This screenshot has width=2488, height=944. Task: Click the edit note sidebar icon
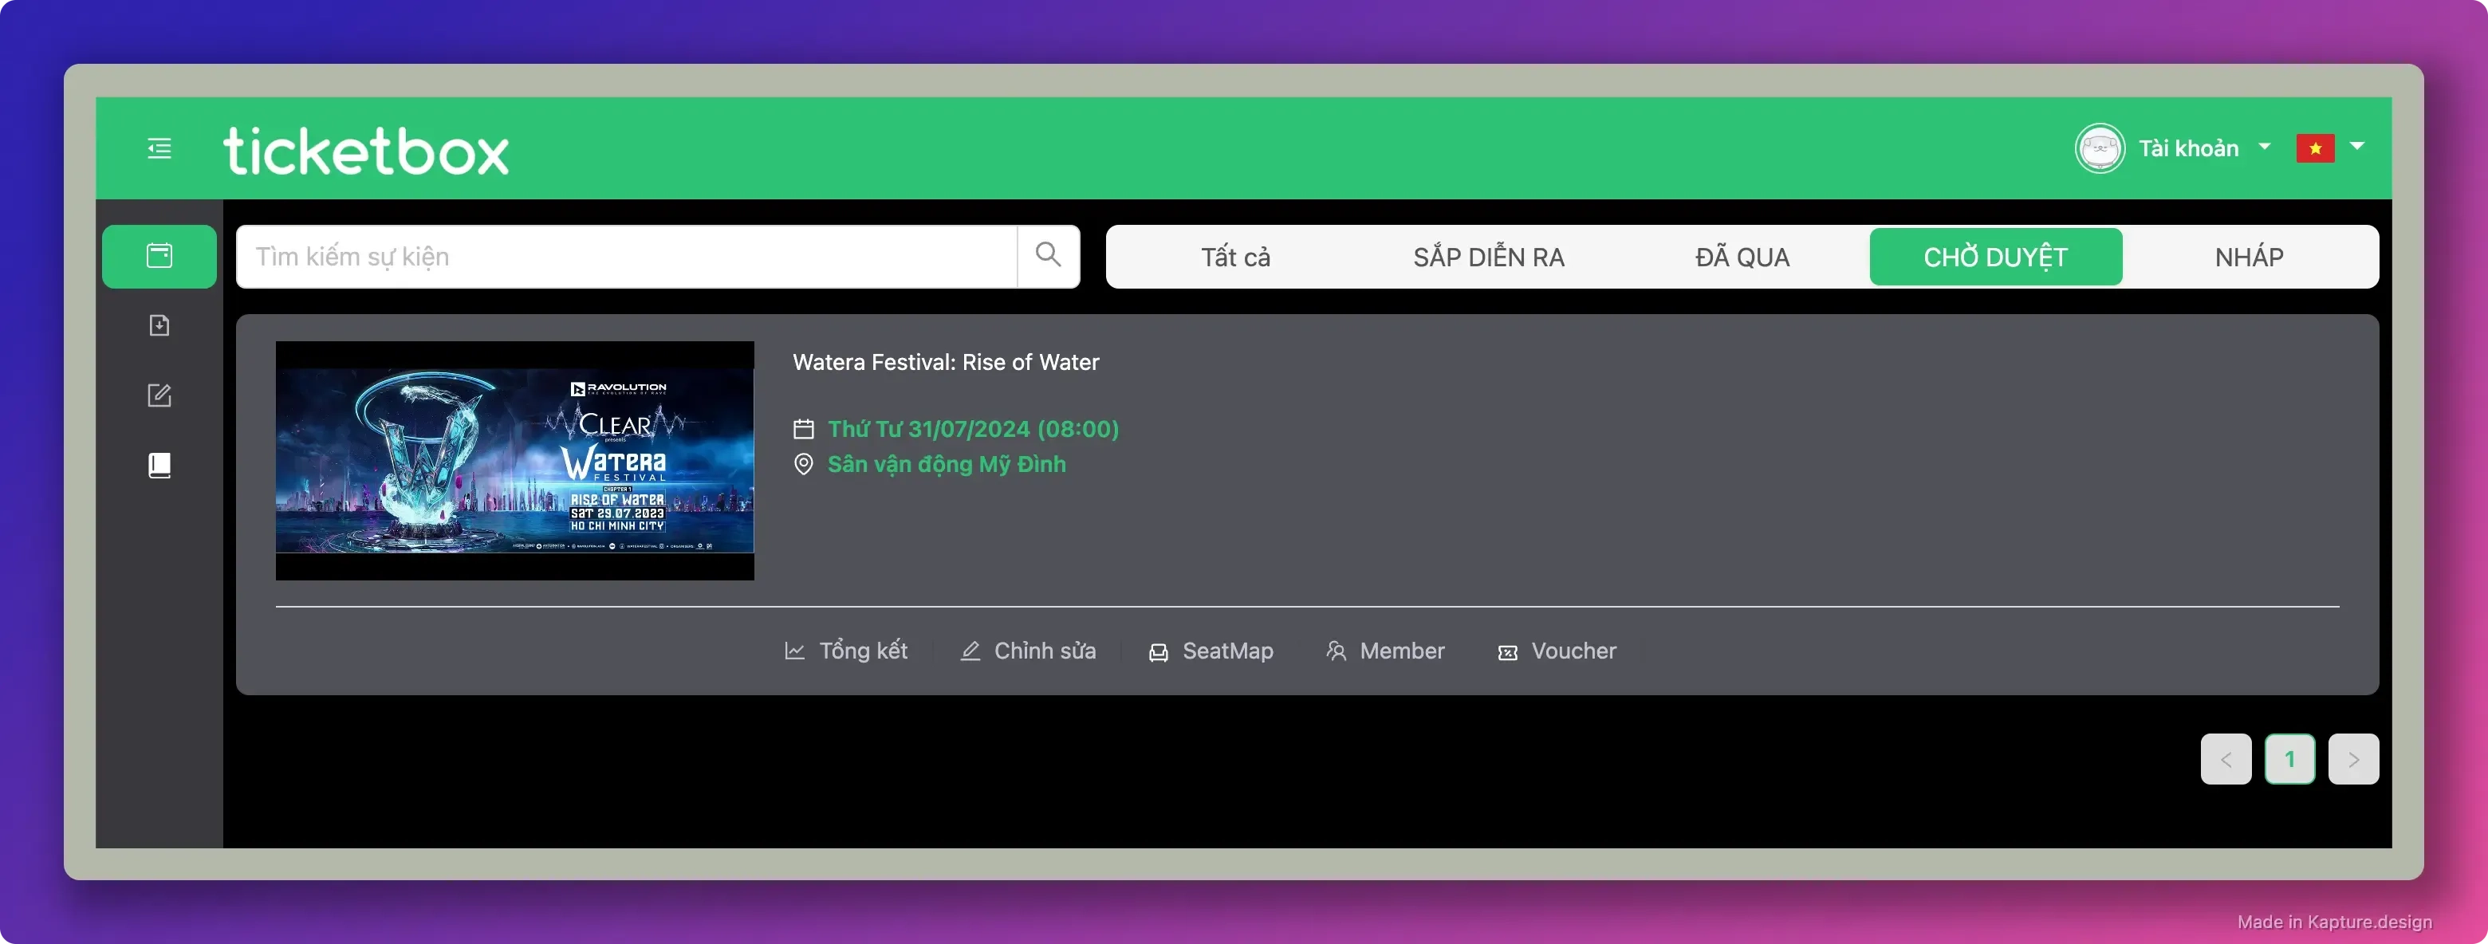pos(159,395)
